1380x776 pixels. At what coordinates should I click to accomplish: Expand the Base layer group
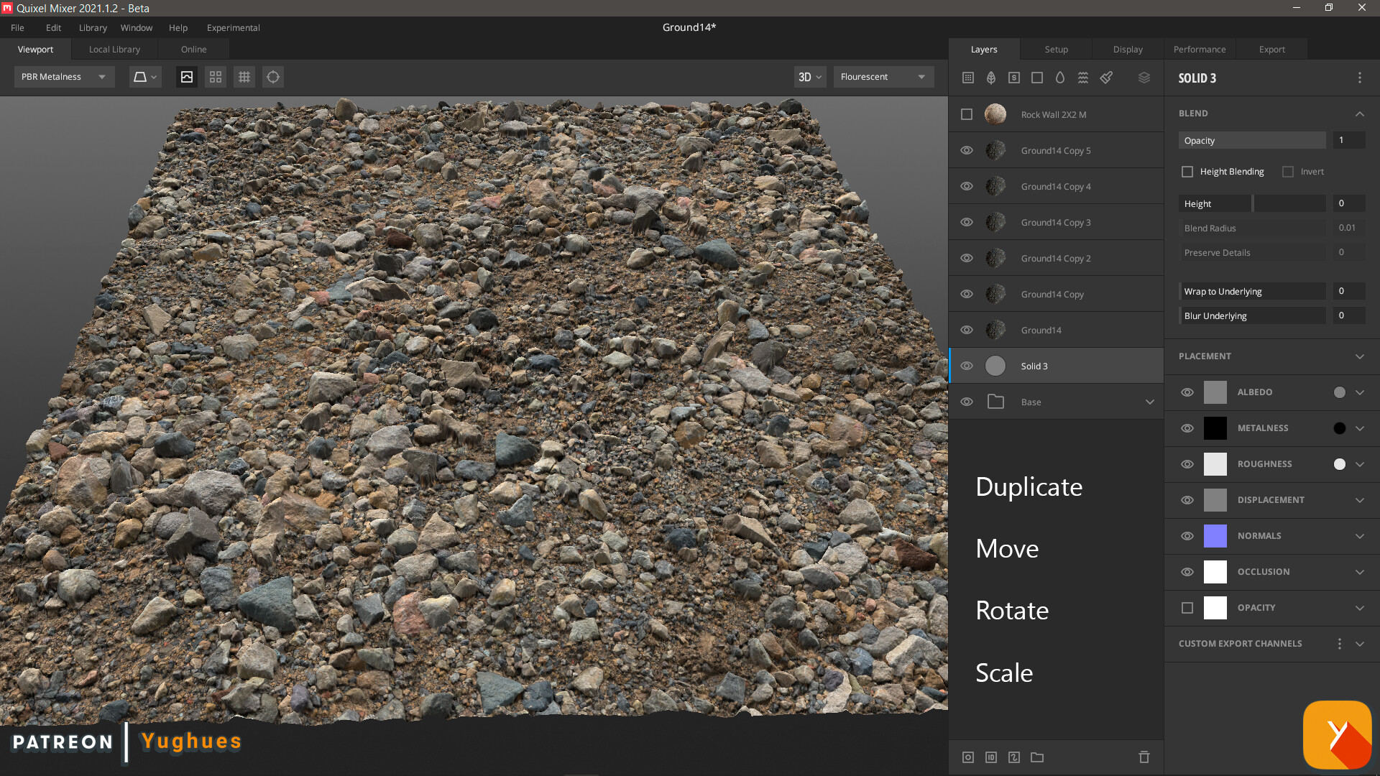[1150, 402]
